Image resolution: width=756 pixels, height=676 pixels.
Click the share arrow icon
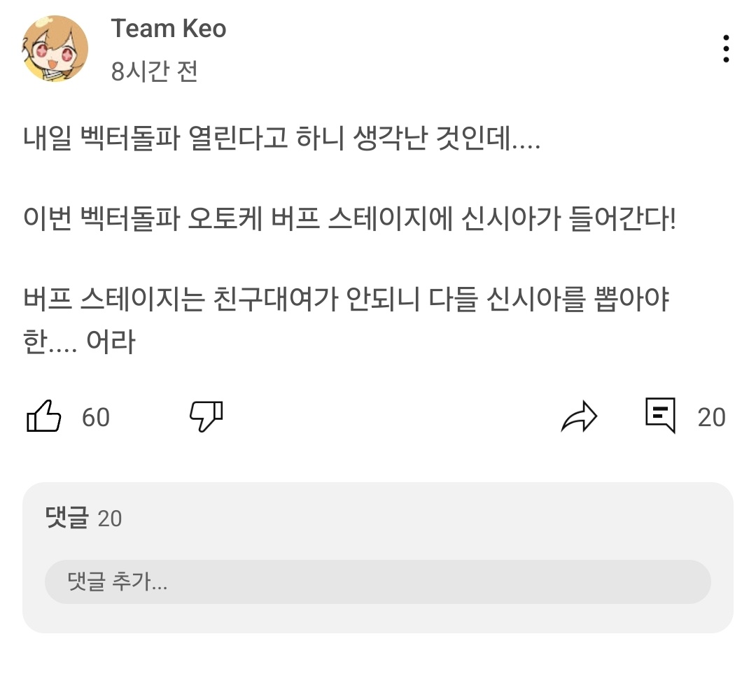[579, 417]
